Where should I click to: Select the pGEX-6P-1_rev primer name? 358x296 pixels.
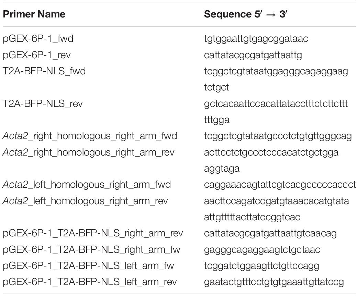(x=36, y=55)
